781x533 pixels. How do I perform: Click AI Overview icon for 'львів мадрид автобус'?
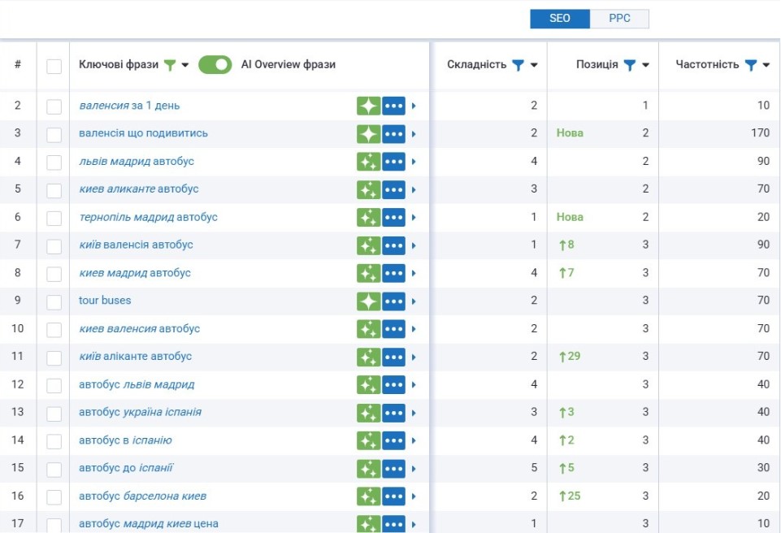pyautogui.click(x=368, y=162)
